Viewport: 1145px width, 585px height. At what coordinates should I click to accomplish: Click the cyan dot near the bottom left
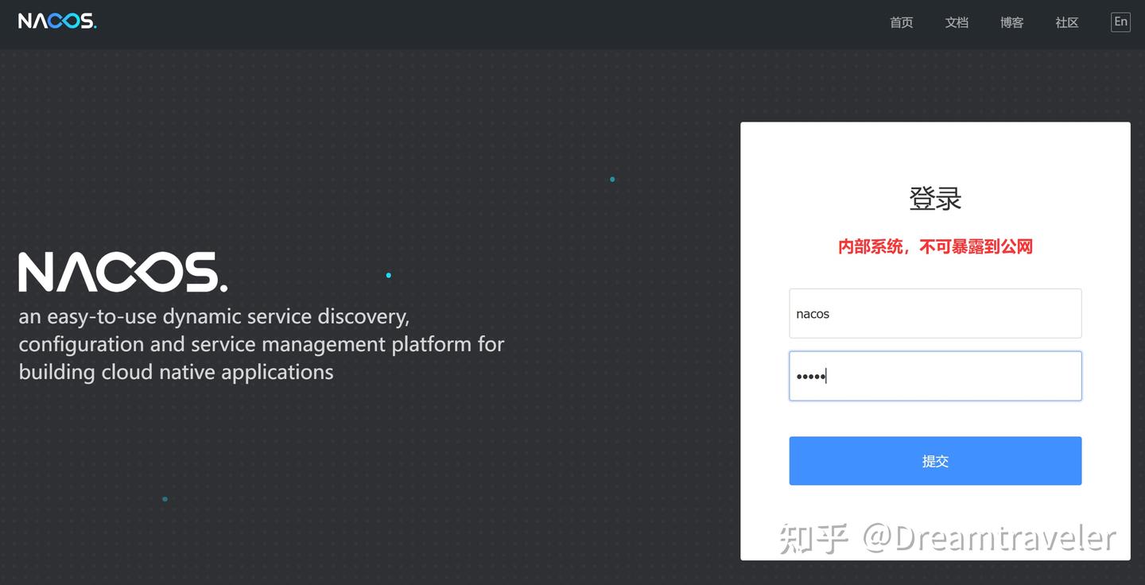click(165, 498)
